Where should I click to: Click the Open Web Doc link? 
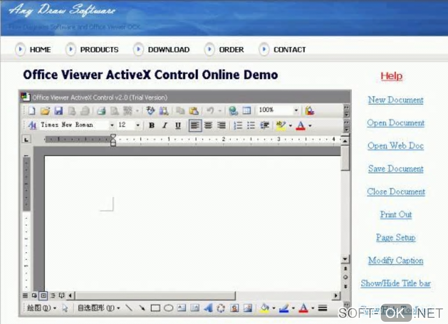[396, 146]
